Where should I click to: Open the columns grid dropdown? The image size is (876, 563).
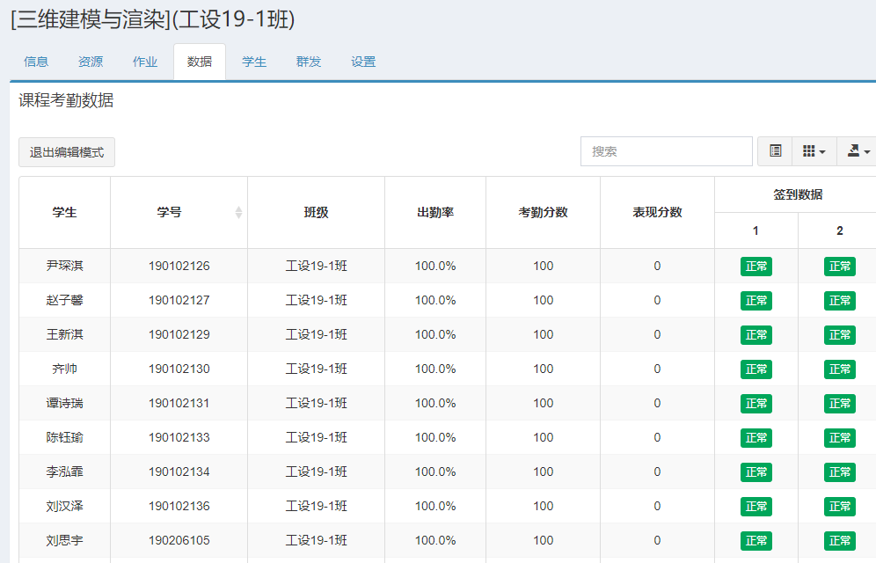click(x=814, y=151)
